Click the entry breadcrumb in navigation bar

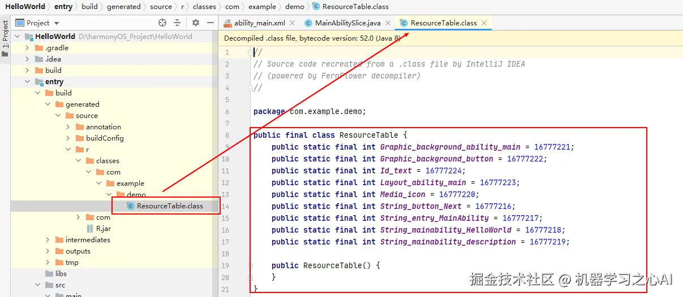(63, 7)
